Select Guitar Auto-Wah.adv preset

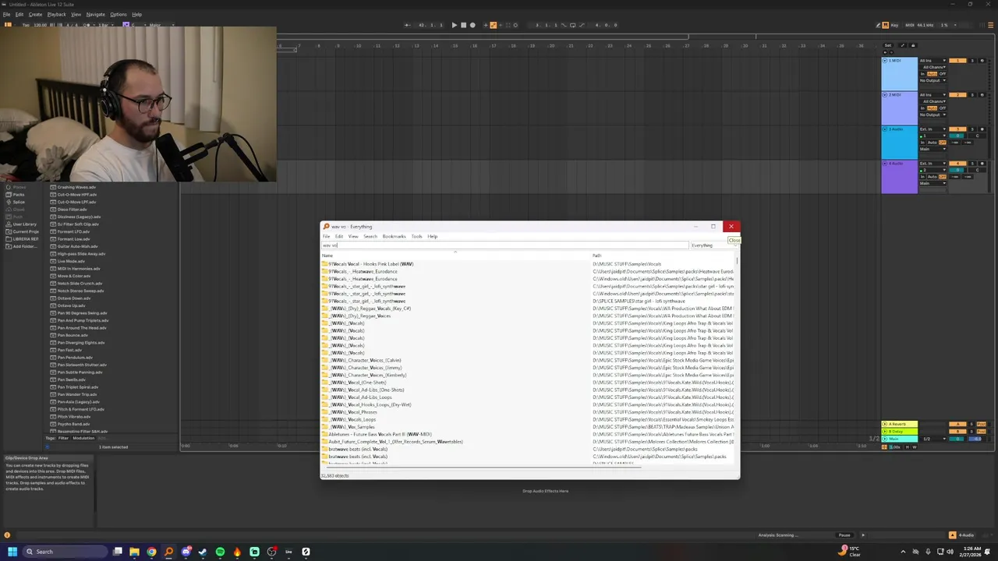coord(74,246)
